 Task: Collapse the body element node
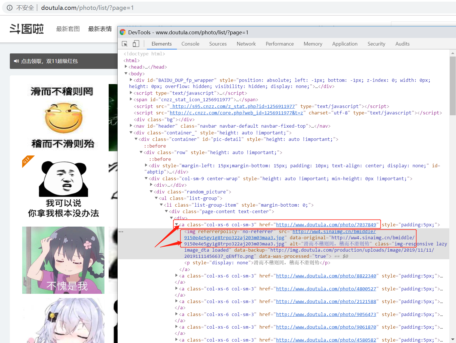(126, 73)
